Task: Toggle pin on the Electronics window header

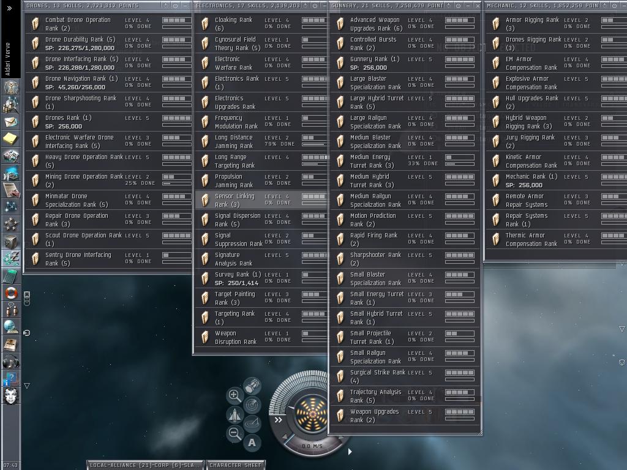Action: (x=306, y=6)
